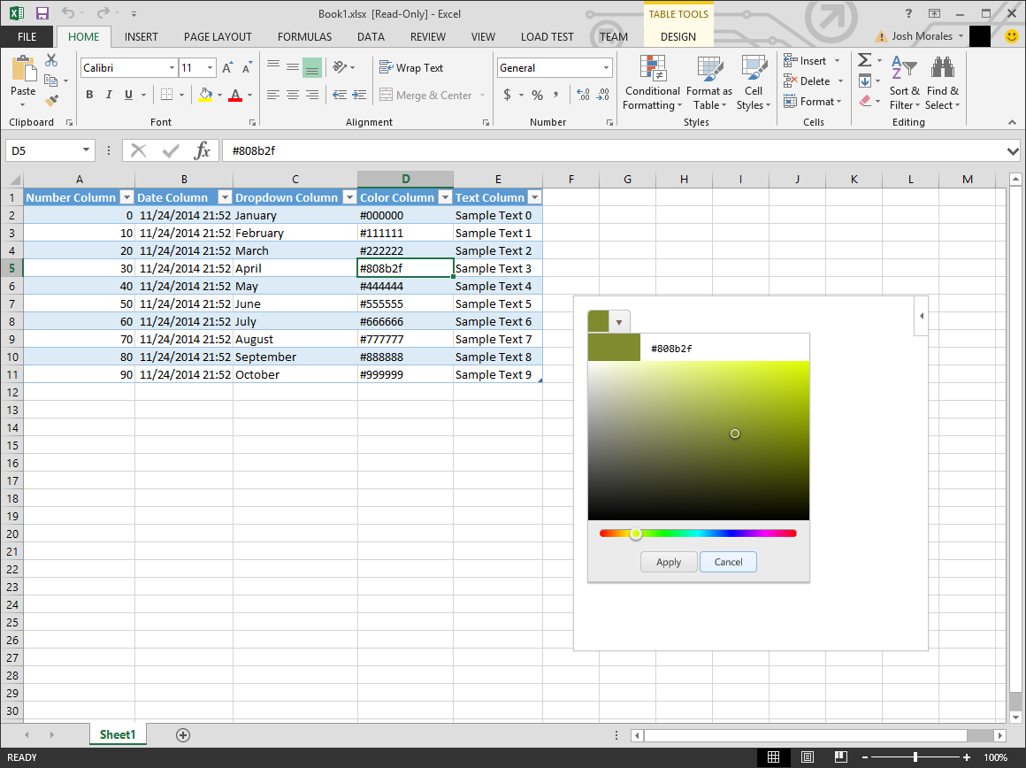Open Conditional Formatting options
The height and width of the screenshot is (768, 1026).
pos(652,83)
